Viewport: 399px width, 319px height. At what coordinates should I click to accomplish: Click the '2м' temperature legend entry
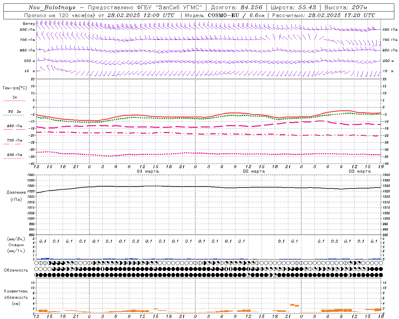pos(15,97)
